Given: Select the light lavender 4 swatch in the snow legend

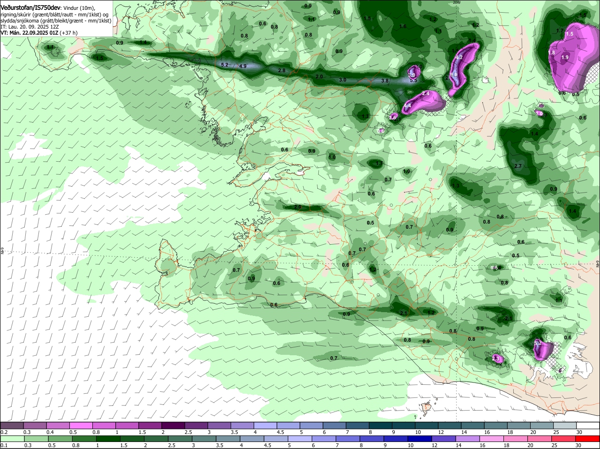Looking at the screenshot, I should (x=265, y=425).
